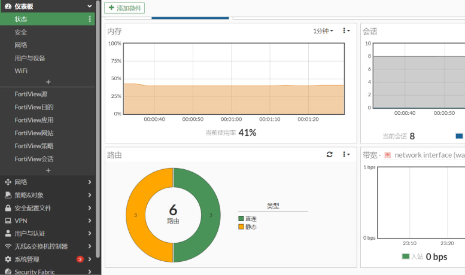Select 安全 under dashboard menu

21,32
